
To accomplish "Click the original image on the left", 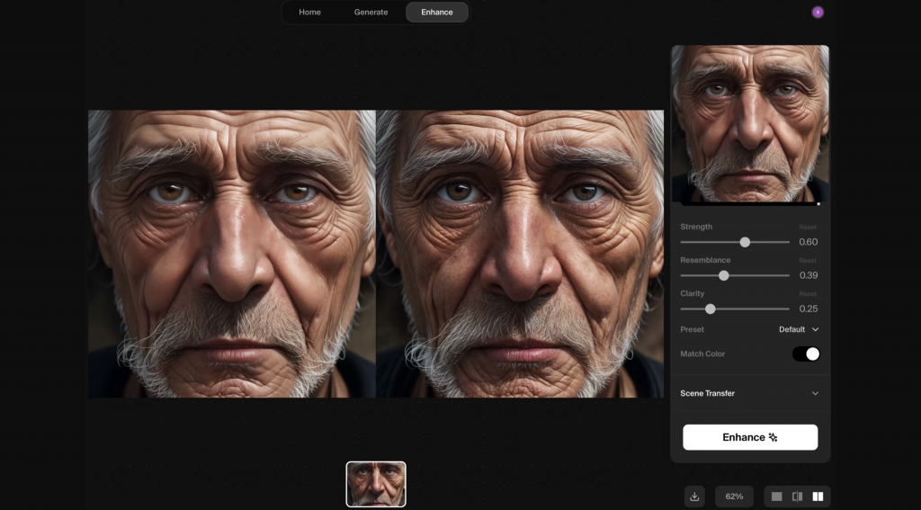I will coord(232,254).
